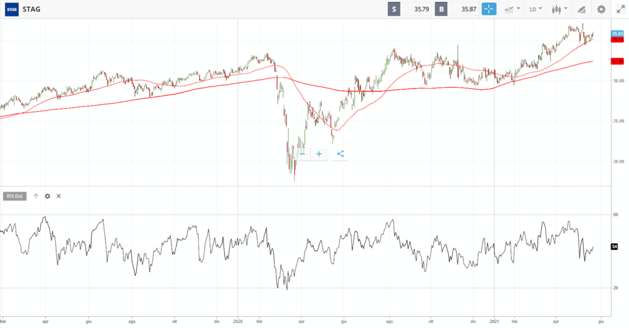Image resolution: width=629 pixels, height=328 pixels.
Task: Click the RSI value label 54
Action: (x=614, y=246)
